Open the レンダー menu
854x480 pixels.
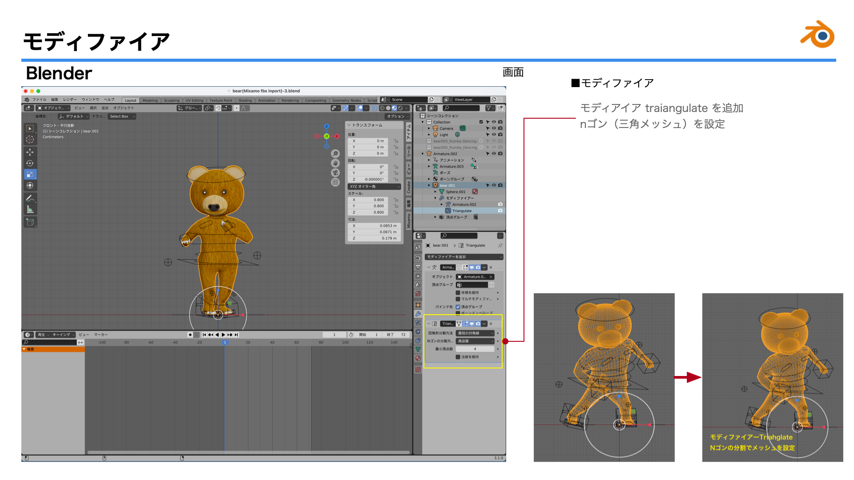click(x=70, y=100)
